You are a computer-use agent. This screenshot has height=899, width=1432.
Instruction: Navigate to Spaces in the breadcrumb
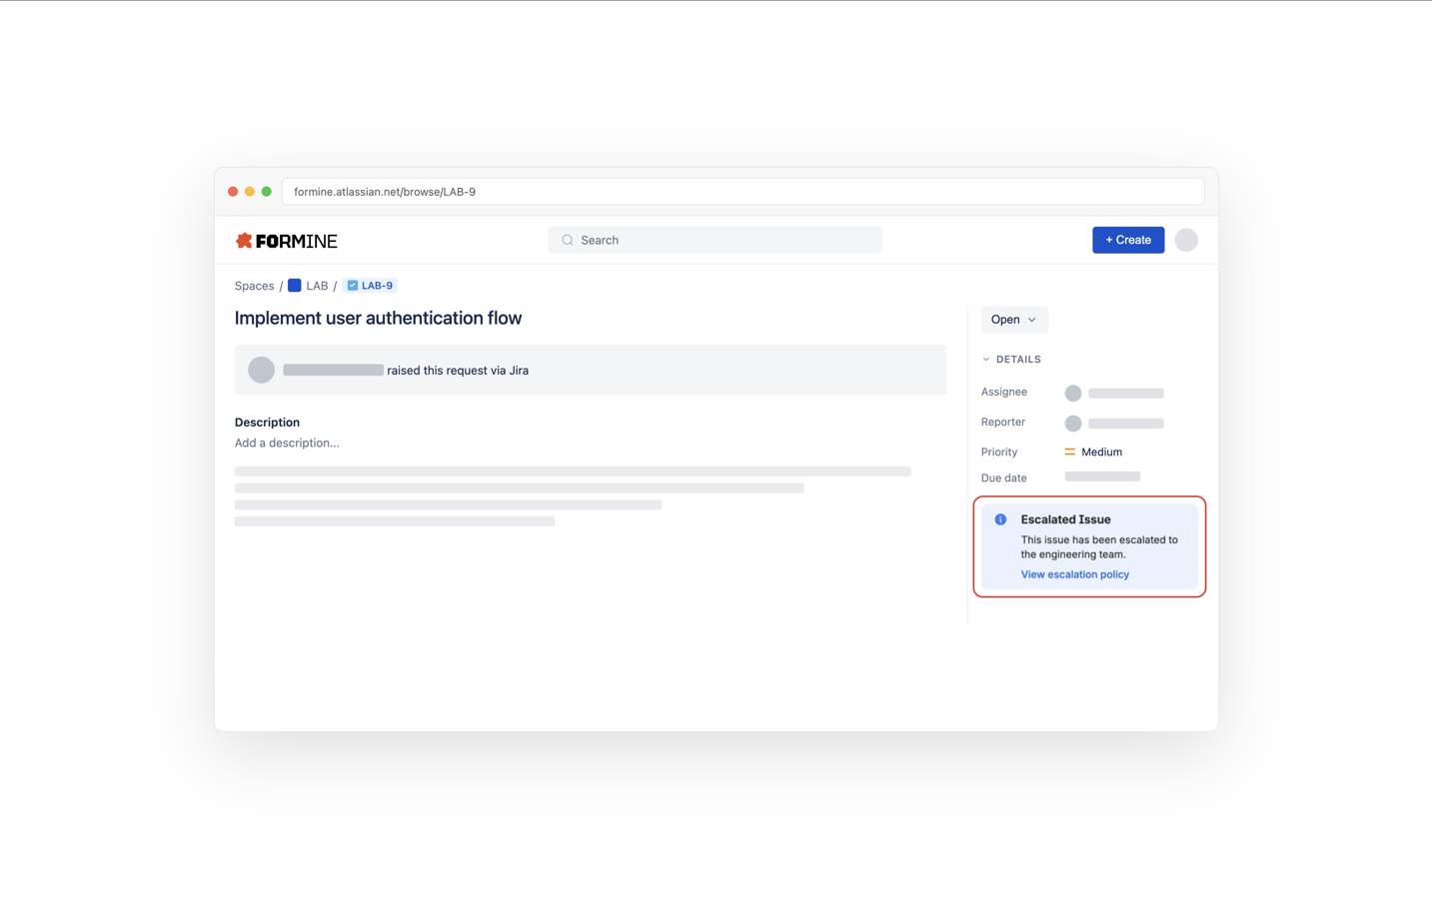coord(254,285)
